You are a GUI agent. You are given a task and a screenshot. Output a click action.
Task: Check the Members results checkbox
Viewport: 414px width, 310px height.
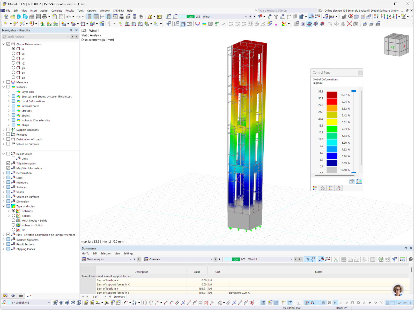pyautogui.click(x=8, y=82)
